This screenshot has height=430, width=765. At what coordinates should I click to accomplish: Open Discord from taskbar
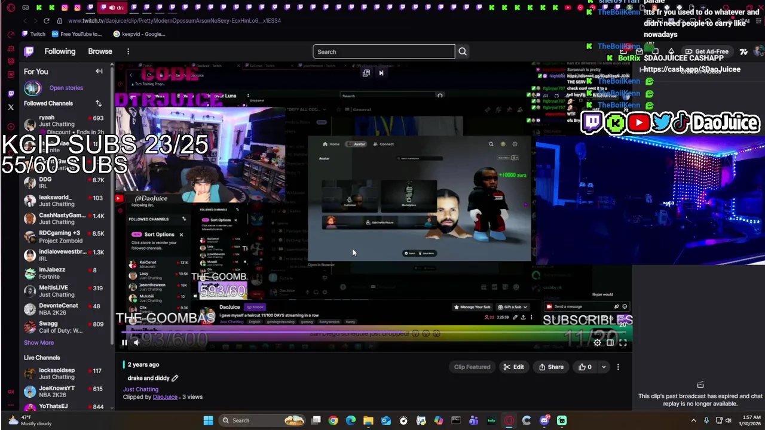[x=544, y=420]
